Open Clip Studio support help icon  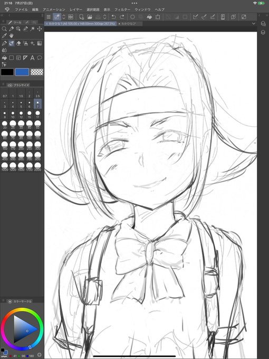tap(233, 17)
